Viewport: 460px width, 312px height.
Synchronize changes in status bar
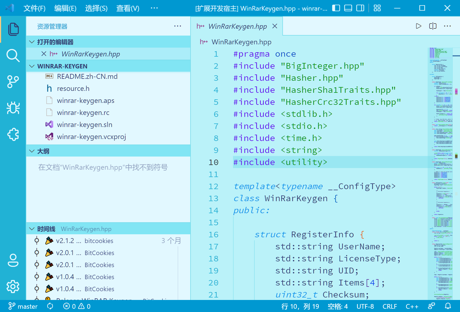(x=50, y=306)
